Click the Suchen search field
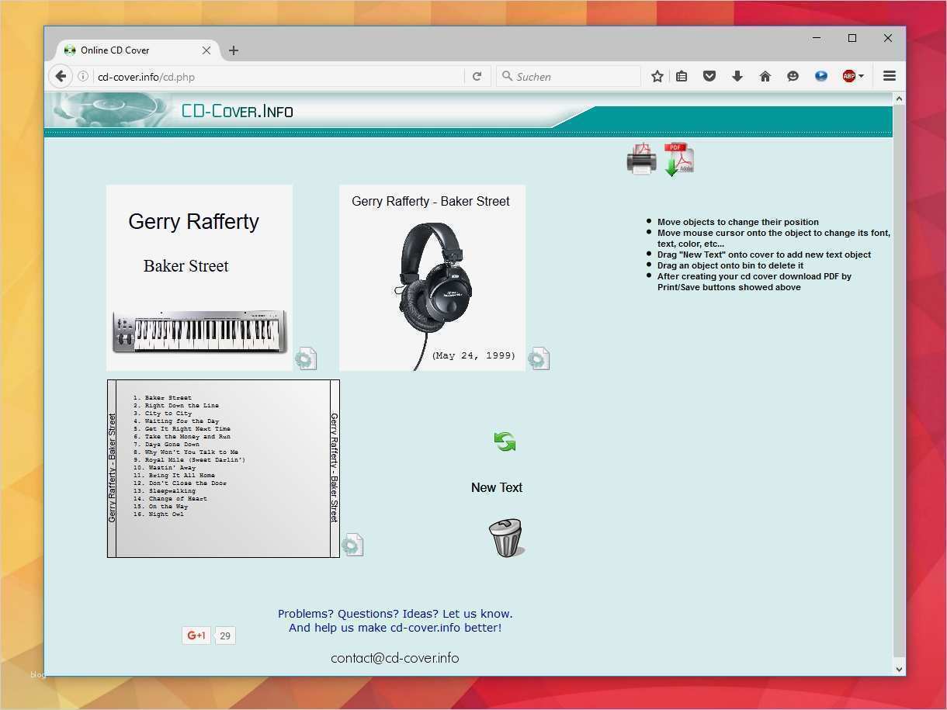Image resolution: width=947 pixels, height=710 pixels. (568, 76)
